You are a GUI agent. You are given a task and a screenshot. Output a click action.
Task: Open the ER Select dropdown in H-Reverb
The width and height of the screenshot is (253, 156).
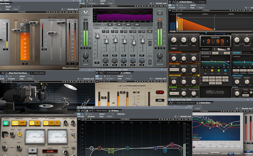pyautogui.click(x=229, y=49)
